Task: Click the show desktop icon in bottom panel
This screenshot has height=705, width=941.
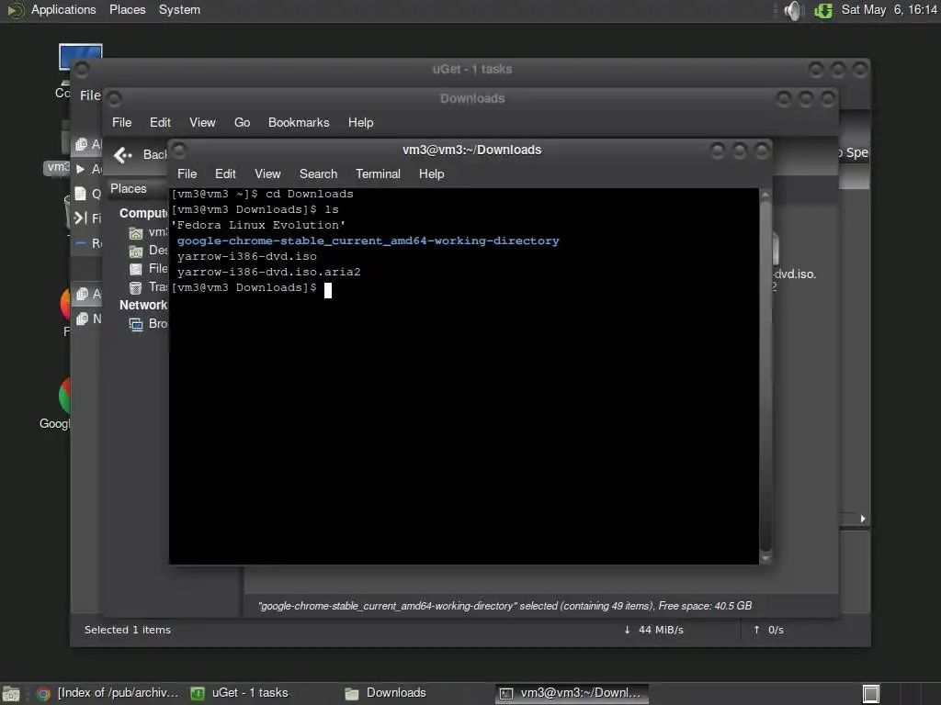Action: (11, 694)
